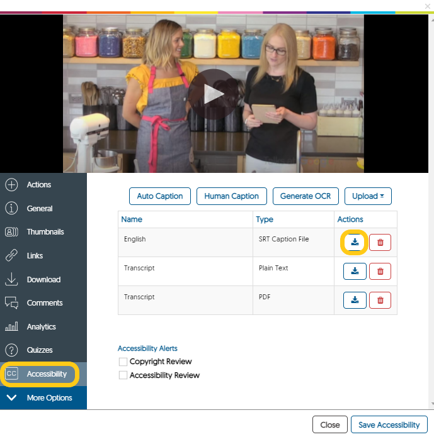
Task: Expand More Options in the sidebar
Action: coord(43,398)
